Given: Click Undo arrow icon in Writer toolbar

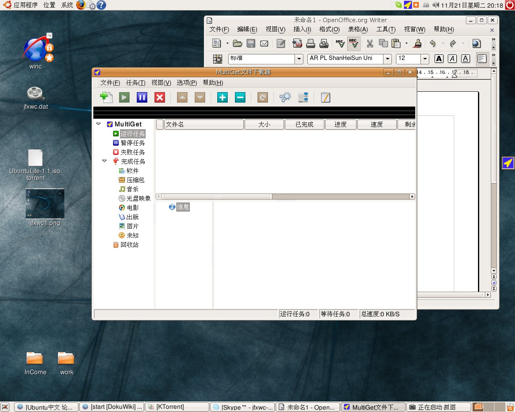Looking at the screenshot, I should [x=433, y=43].
